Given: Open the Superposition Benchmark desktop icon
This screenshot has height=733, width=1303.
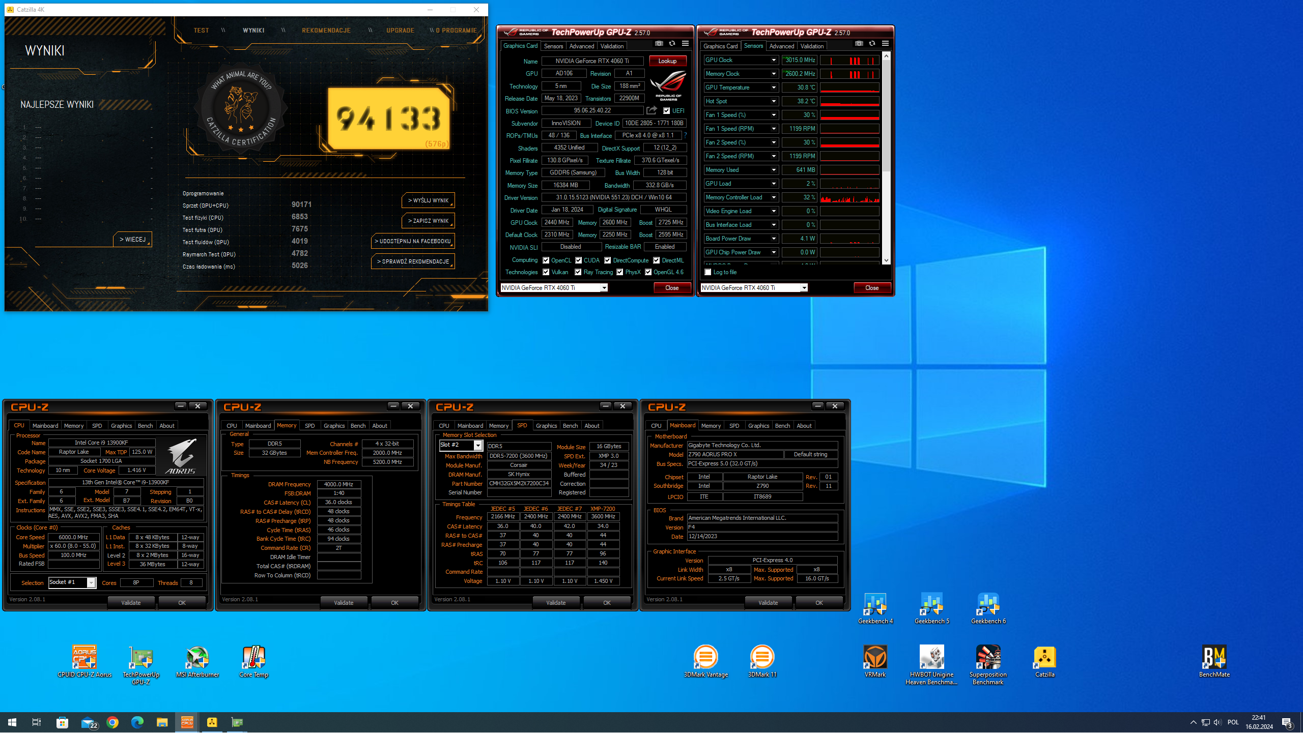Looking at the screenshot, I should pyautogui.click(x=988, y=665).
